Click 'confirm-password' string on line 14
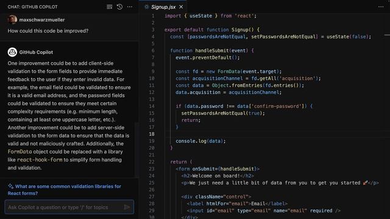Screen dimensions: 390x219 point(276,106)
